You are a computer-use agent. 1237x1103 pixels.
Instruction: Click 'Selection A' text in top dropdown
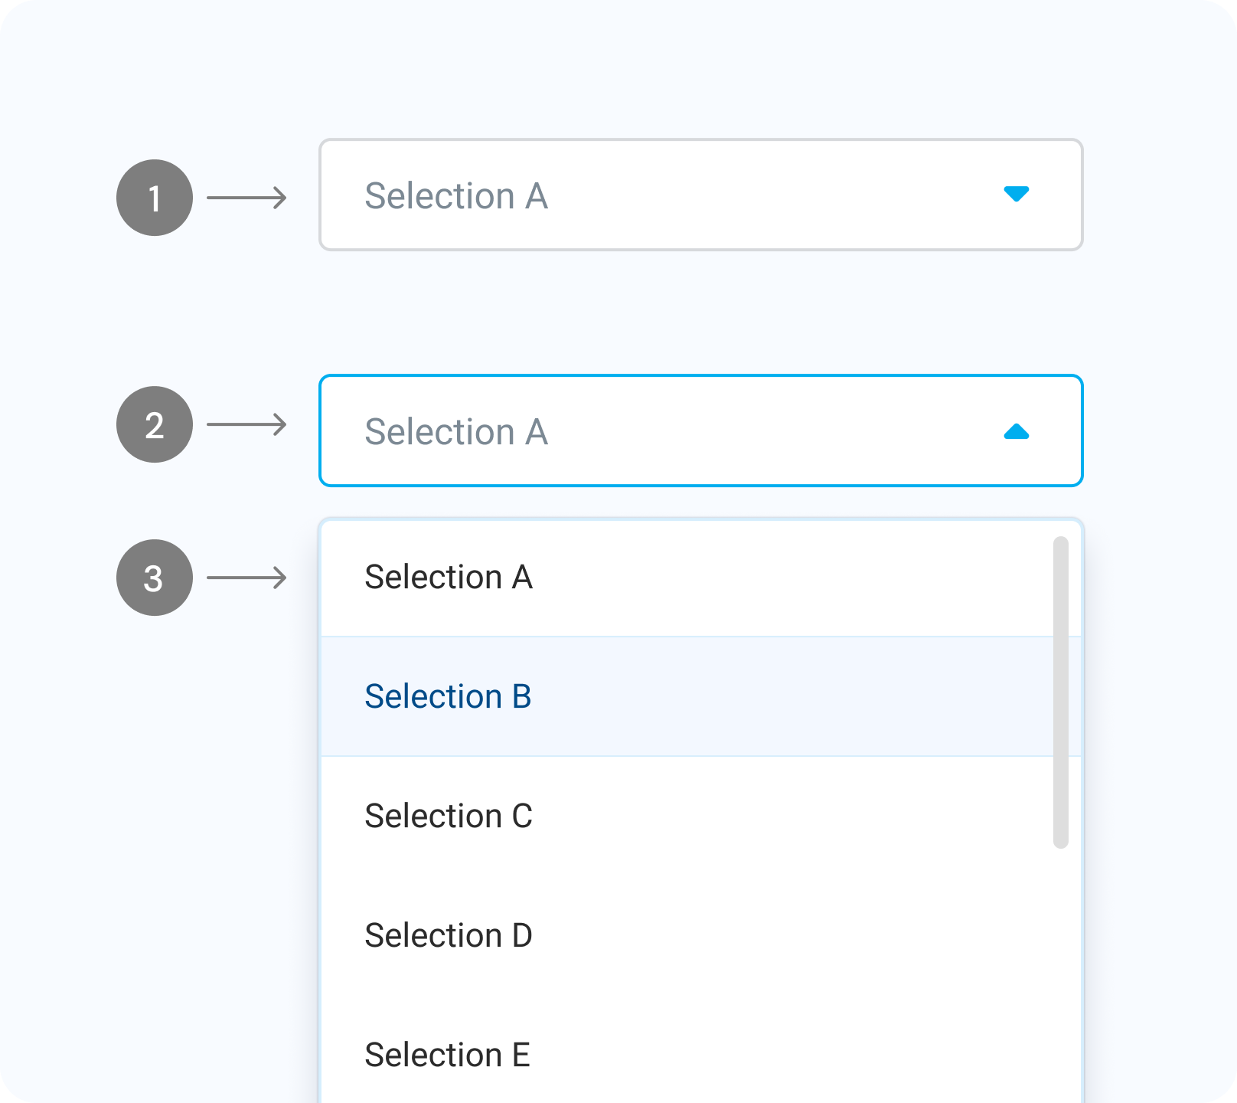click(x=456, y=196)
